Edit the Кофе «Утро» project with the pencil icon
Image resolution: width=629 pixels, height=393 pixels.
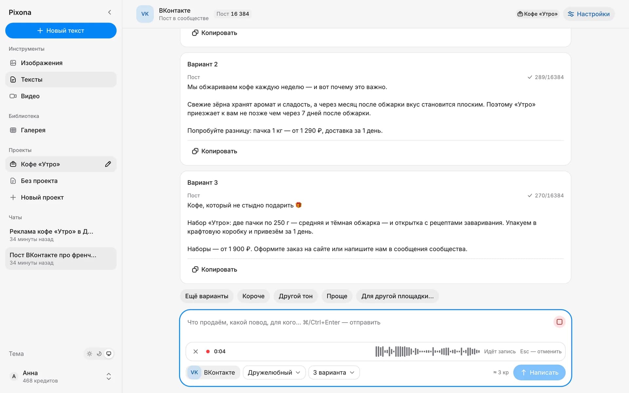[108, 164]
